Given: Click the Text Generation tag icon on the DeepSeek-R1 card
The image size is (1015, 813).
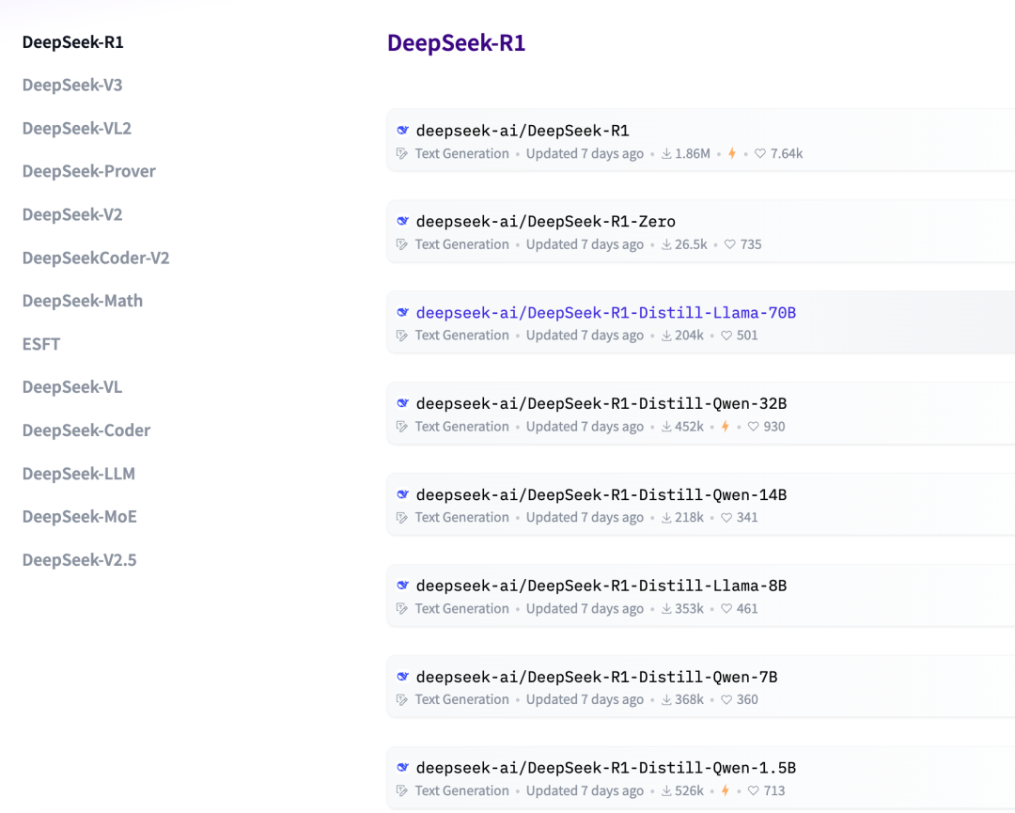Looking at the screenshot, I should click(401, 153).
